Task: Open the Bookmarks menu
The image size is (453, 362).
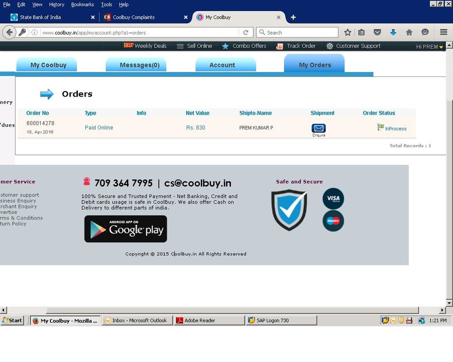Action: tap(83, 5)
